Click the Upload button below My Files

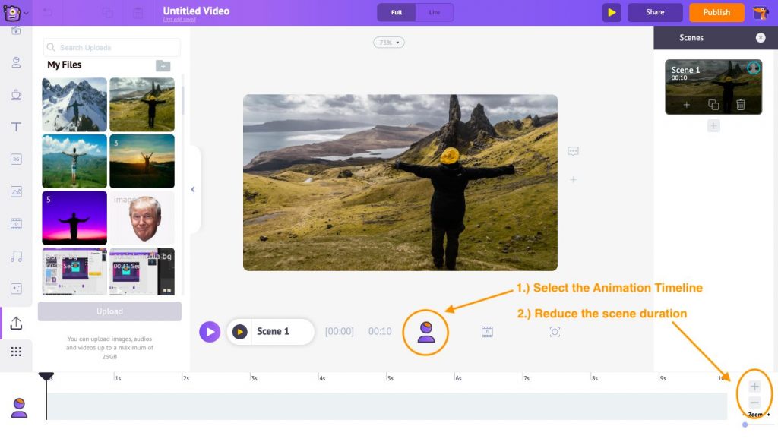(109, 311)
